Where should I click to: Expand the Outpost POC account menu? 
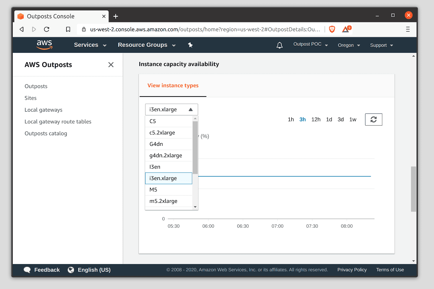[311, 44]
